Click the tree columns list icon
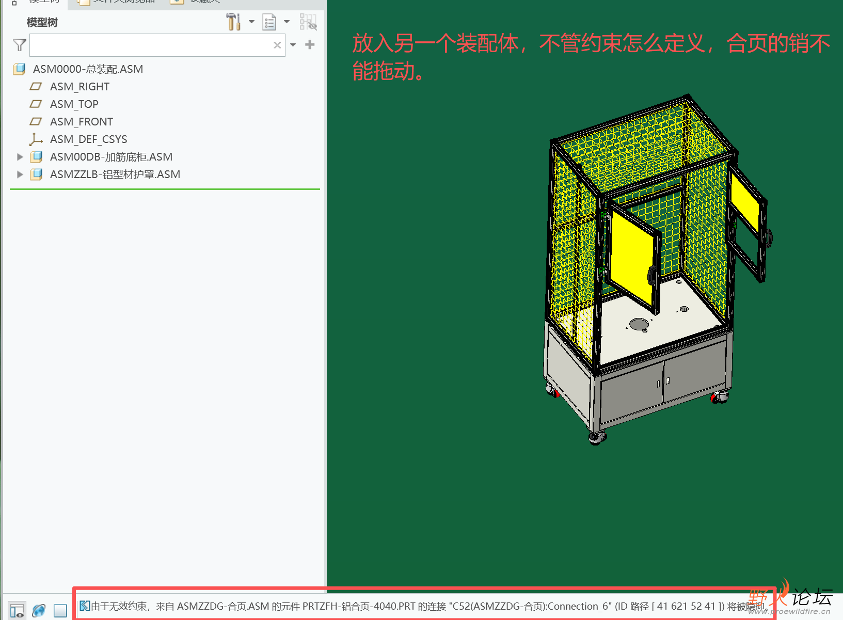This screenshot has width=843, height=620. tap(269, 22)
